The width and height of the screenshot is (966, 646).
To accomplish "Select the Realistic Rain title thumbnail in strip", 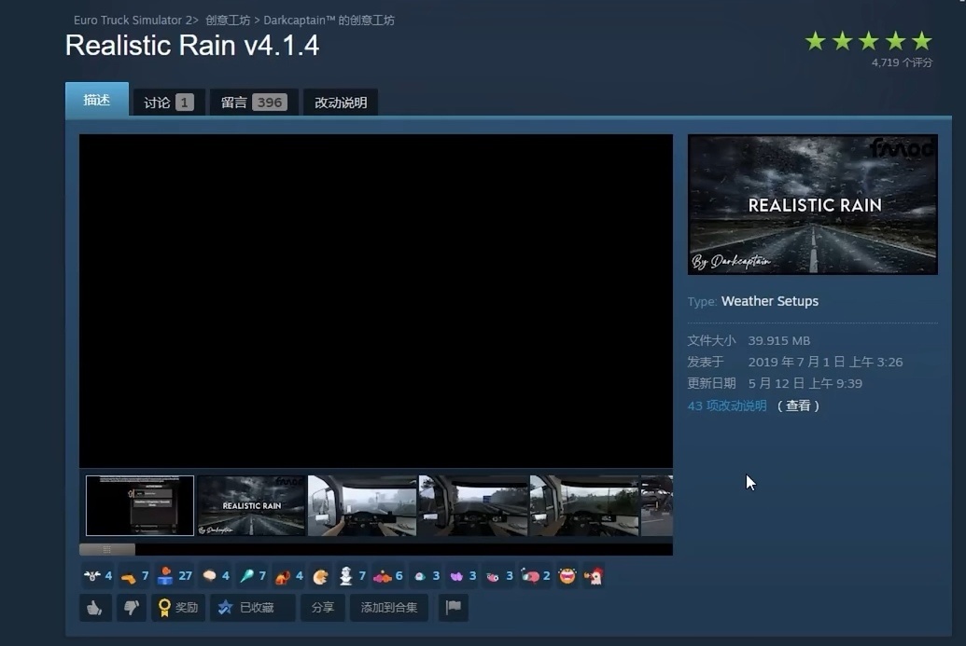I will point(251,505).
